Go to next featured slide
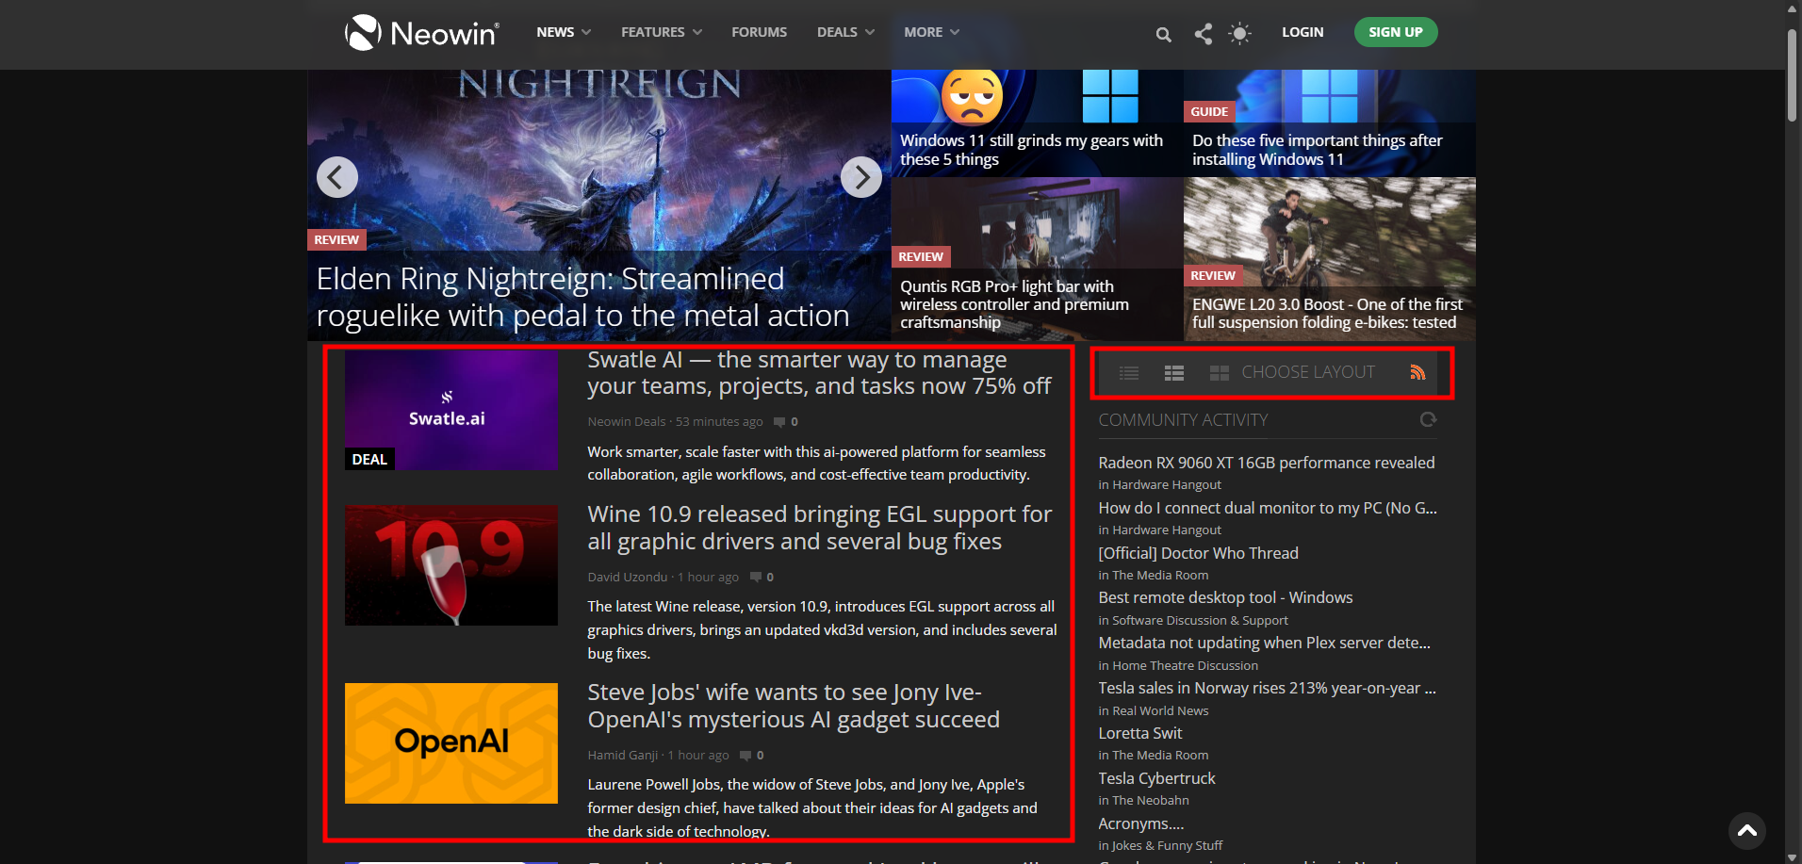The width and height of the screenshot is (1802, 864). 860,177
